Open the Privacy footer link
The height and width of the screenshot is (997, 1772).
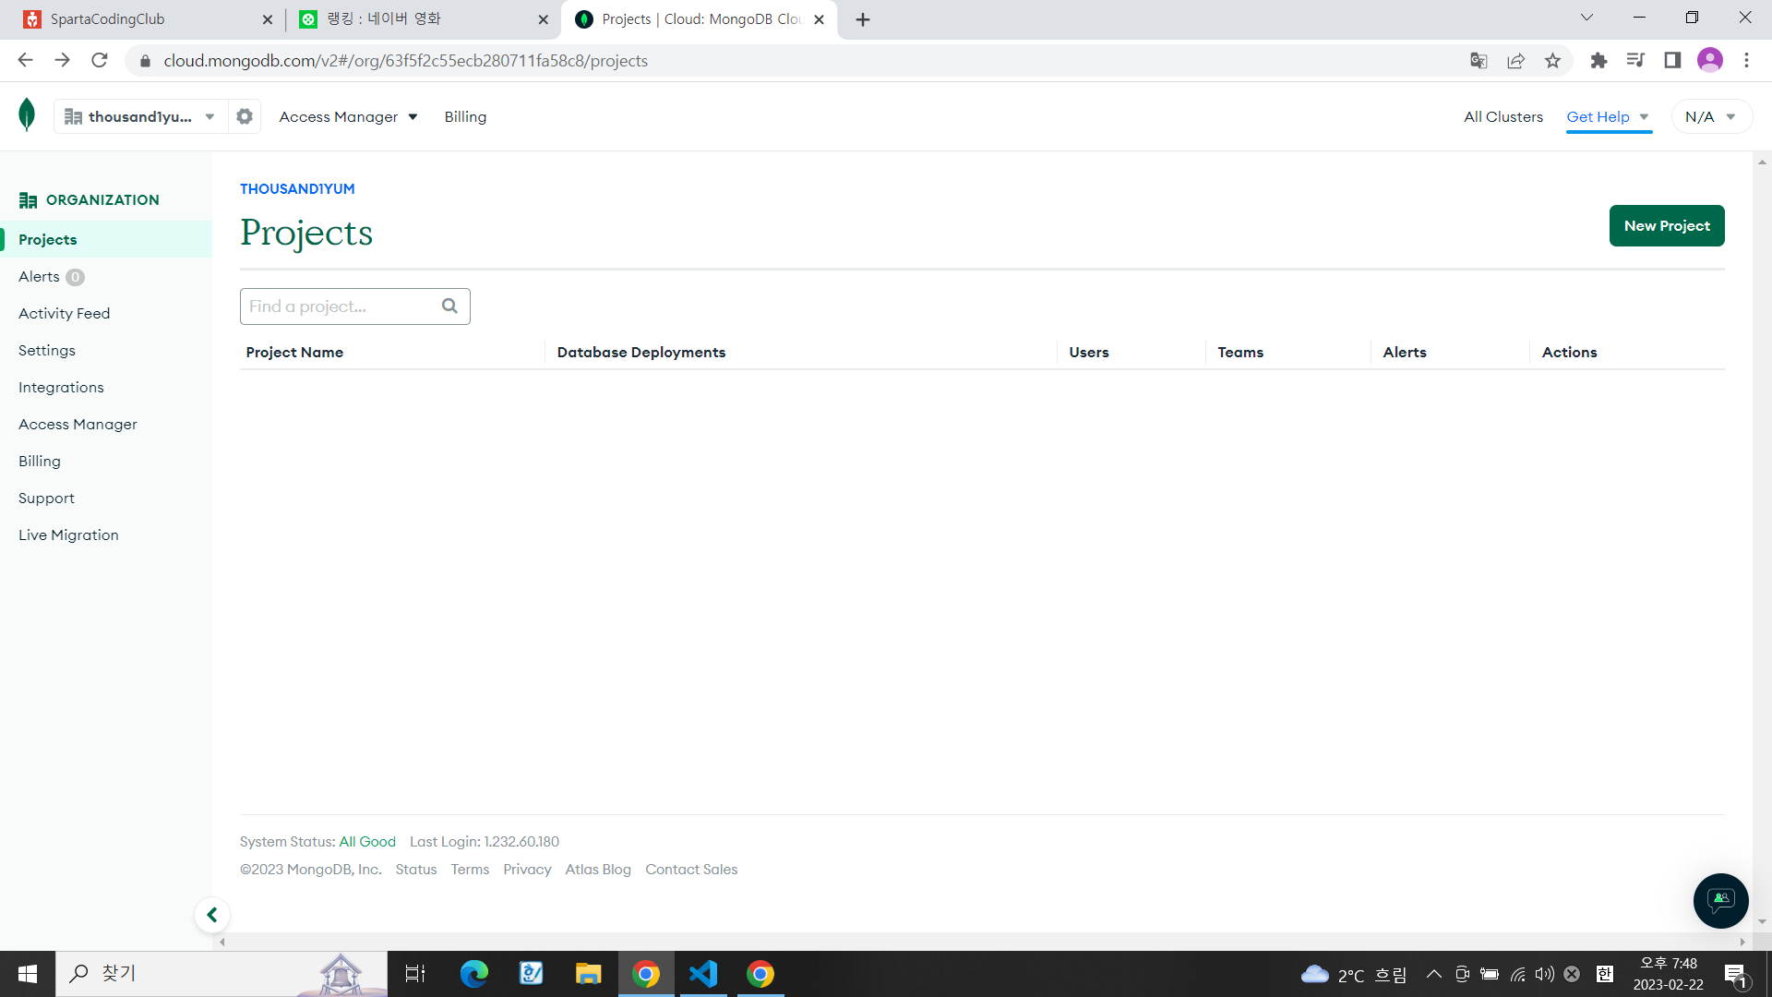click(x=527, y=870)
